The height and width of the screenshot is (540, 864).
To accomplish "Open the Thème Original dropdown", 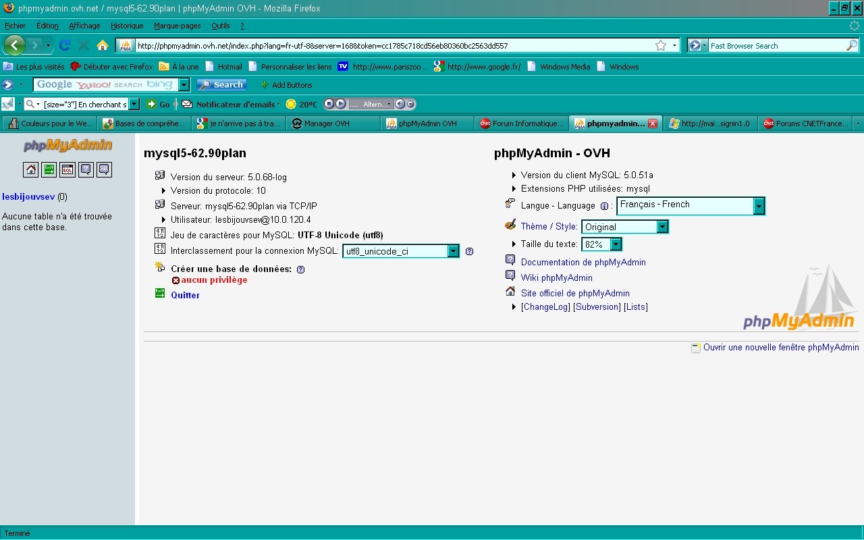I will (x=625, y=227).
